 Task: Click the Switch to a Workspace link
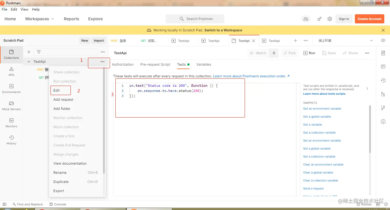(223, 30)
